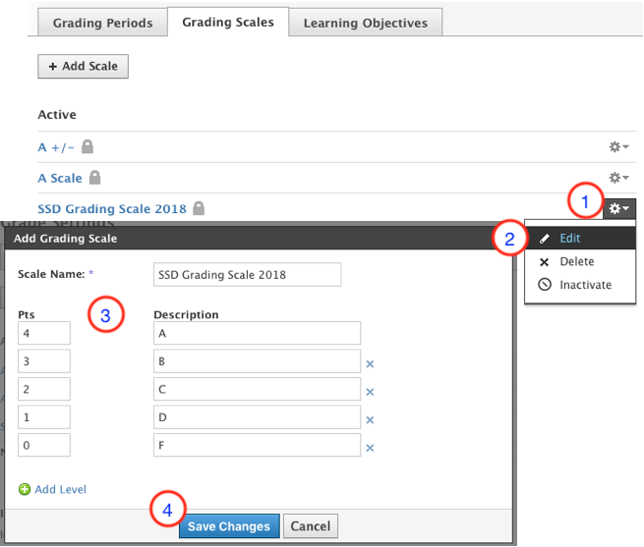
Task: Click the green plus Add Level icon
Action: [25, 489]
